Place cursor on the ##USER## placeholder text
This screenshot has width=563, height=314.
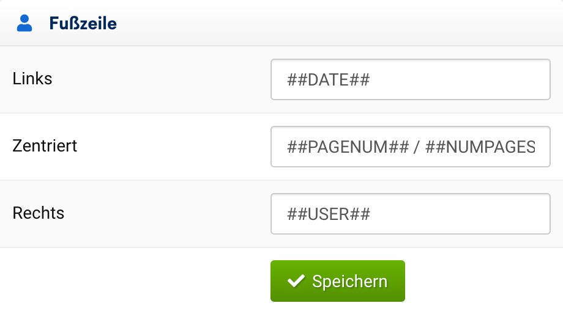point(329,214)
